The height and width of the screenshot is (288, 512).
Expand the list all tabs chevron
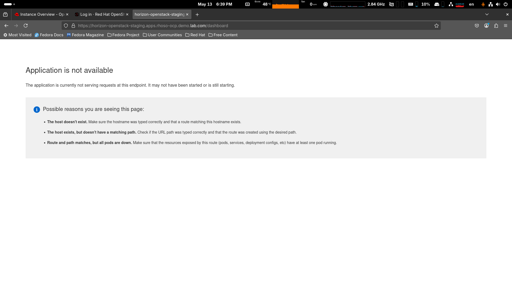tap(487, 14)
